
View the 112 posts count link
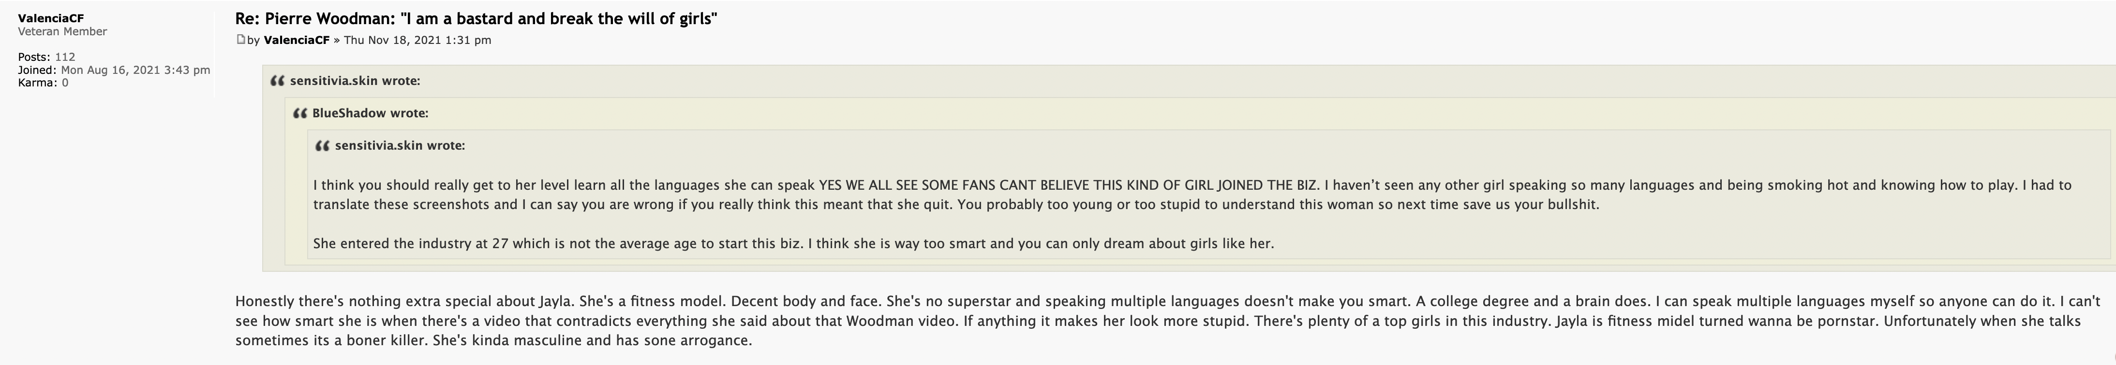(65, 57)
